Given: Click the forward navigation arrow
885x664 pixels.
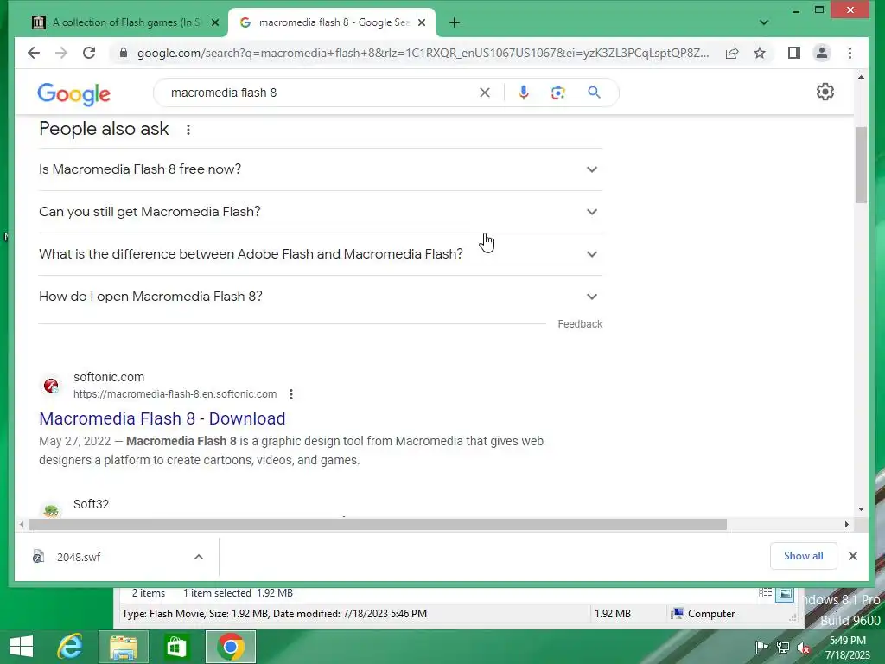Looking at the screenshot, I should 61,53.
